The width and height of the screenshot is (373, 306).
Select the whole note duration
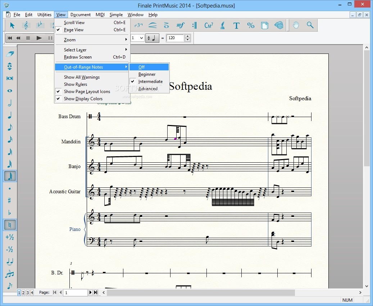coord(9,91)
